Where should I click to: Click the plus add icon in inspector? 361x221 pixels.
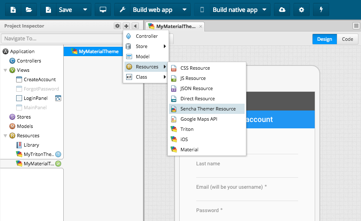(x=127, y=26)
